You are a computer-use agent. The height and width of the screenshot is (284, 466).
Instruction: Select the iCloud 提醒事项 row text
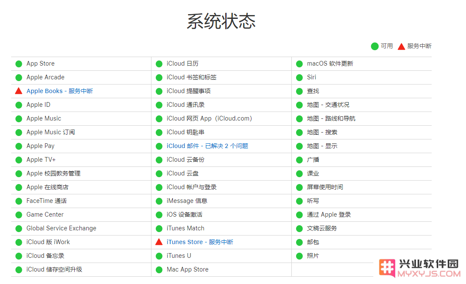point(188,91)
